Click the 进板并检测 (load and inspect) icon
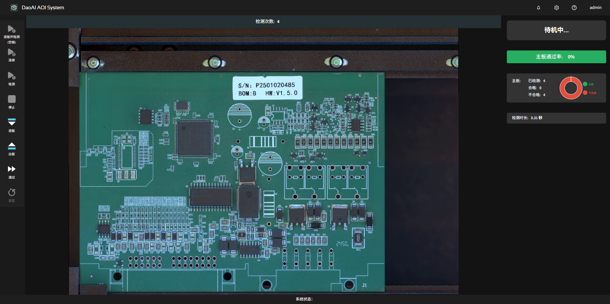610x304 pixels. pos(11,29)
